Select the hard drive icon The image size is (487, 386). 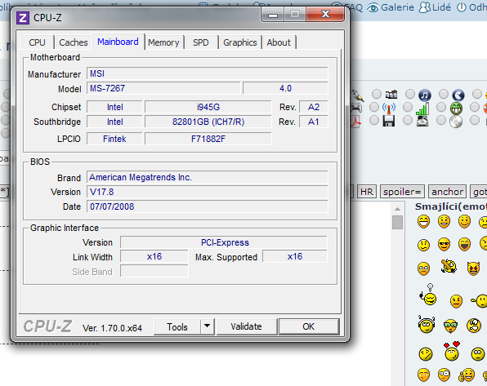click(x=422, y=121)
